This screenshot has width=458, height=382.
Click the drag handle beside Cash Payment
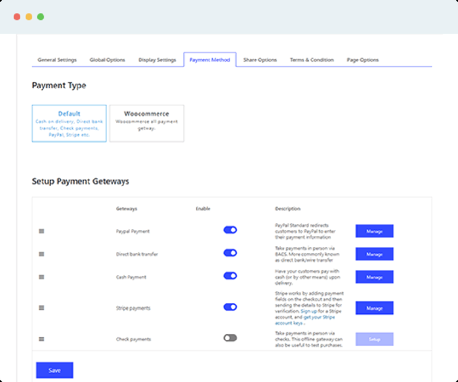point(41,277)
